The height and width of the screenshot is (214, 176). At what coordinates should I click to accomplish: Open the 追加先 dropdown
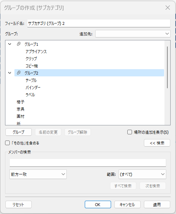[x=133, y=34]
